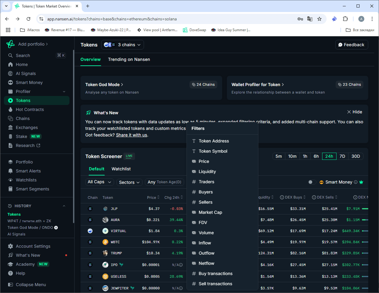Open Any Token Age filter
Image resolution: width=379 pixels, height=293 pixels.
point(164,182)
